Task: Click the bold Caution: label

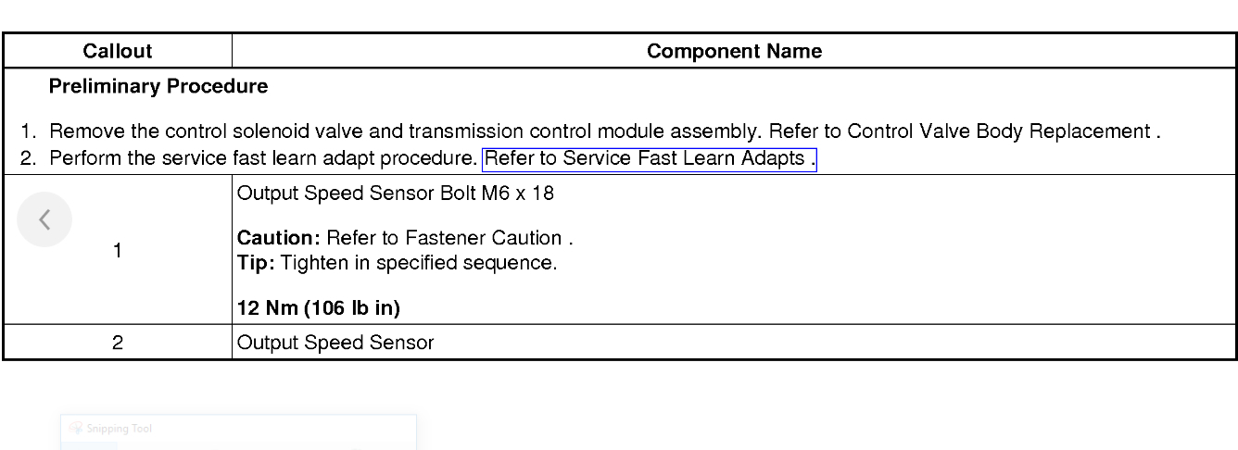Action: 279,238
